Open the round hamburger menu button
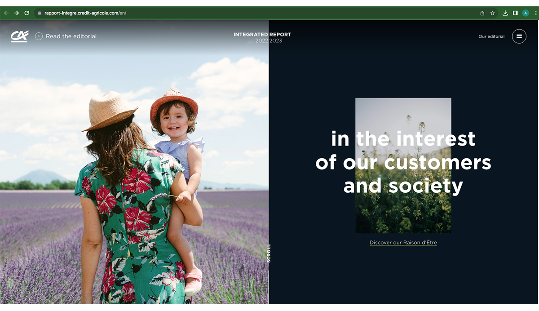Screen dimensions: 539x311 click(x=519, y=36)
